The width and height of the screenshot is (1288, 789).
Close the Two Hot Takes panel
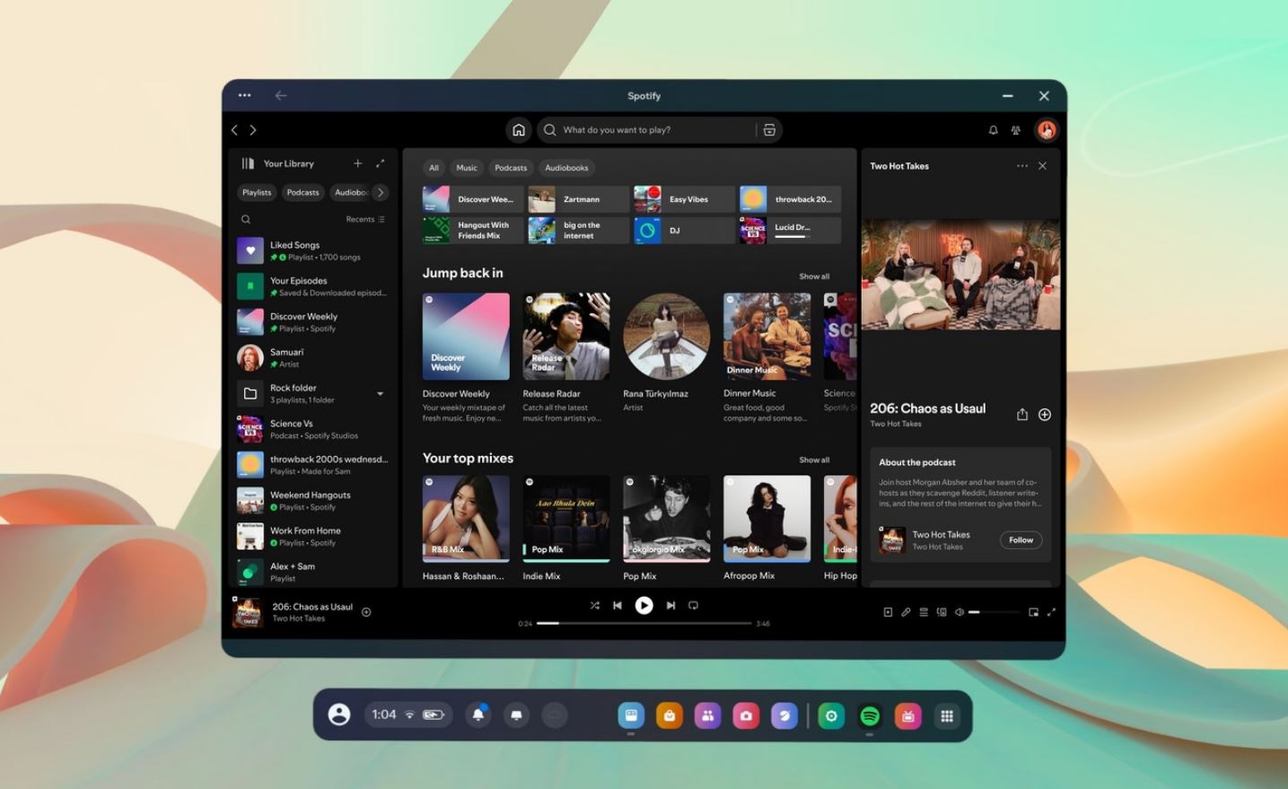coord(1042,166)
